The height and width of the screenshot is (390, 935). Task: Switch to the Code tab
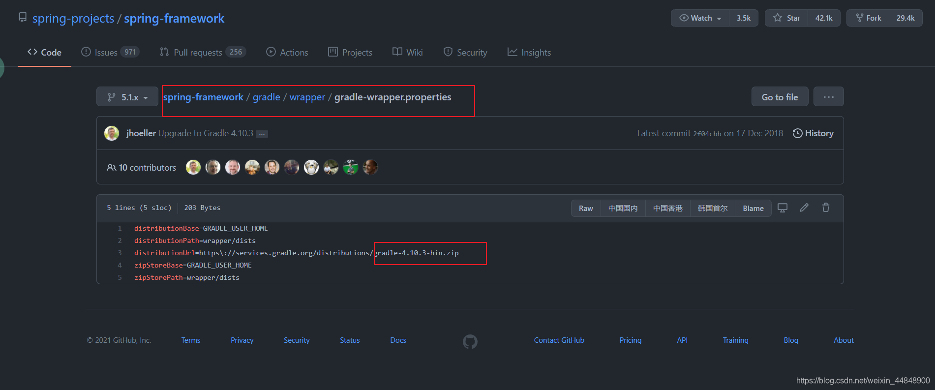pos(44,52)
